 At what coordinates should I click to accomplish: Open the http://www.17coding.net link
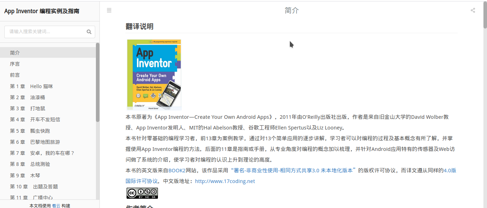pos(225,181)
